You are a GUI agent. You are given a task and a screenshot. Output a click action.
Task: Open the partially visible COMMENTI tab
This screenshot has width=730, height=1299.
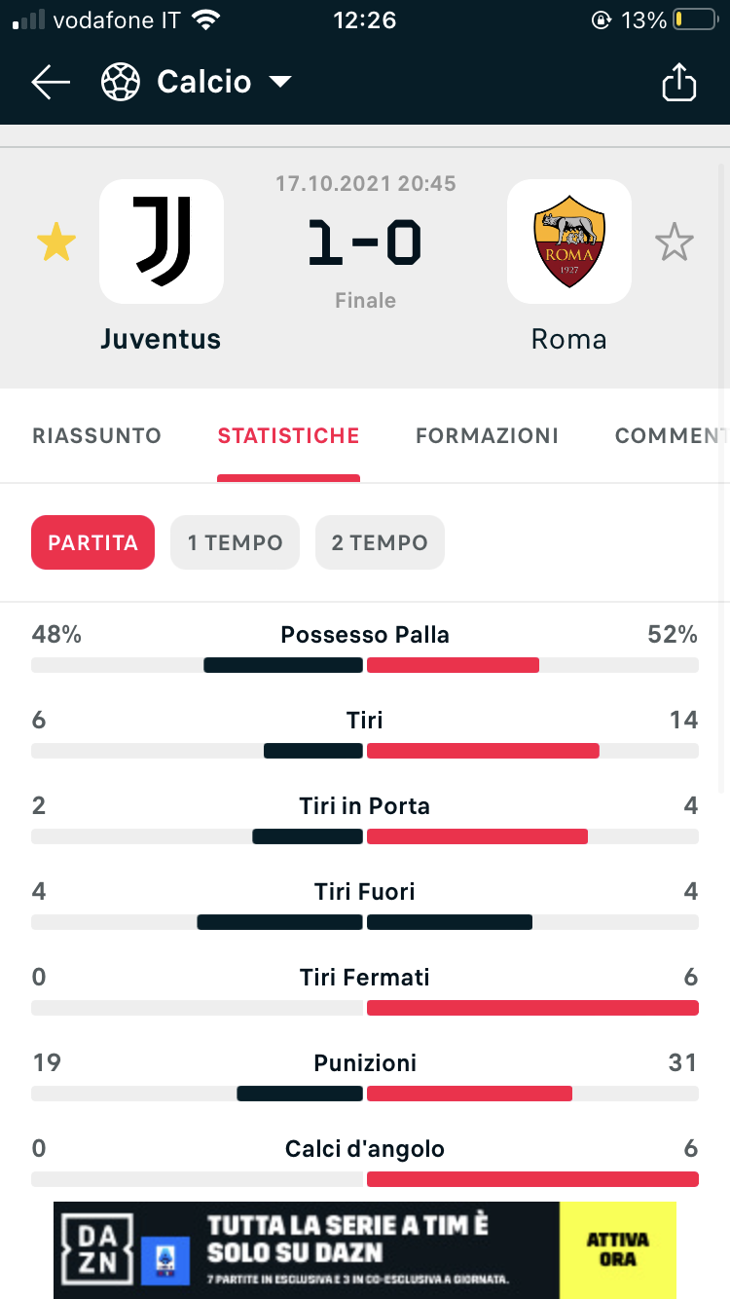pos(672,435)
